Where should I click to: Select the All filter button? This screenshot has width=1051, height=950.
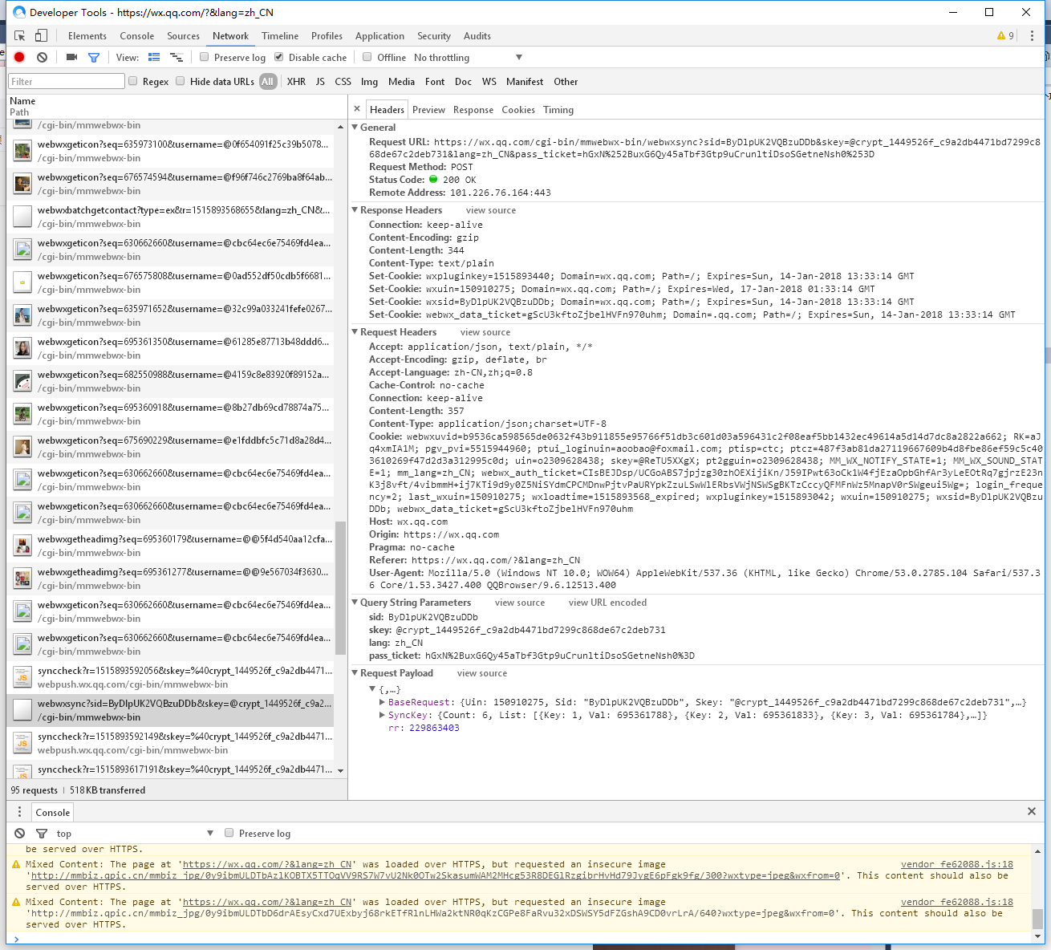267,82
